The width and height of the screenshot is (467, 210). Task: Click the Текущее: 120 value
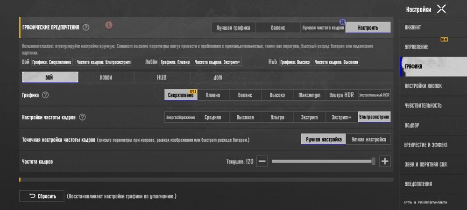pyautogui.click(x=240, y=161)
